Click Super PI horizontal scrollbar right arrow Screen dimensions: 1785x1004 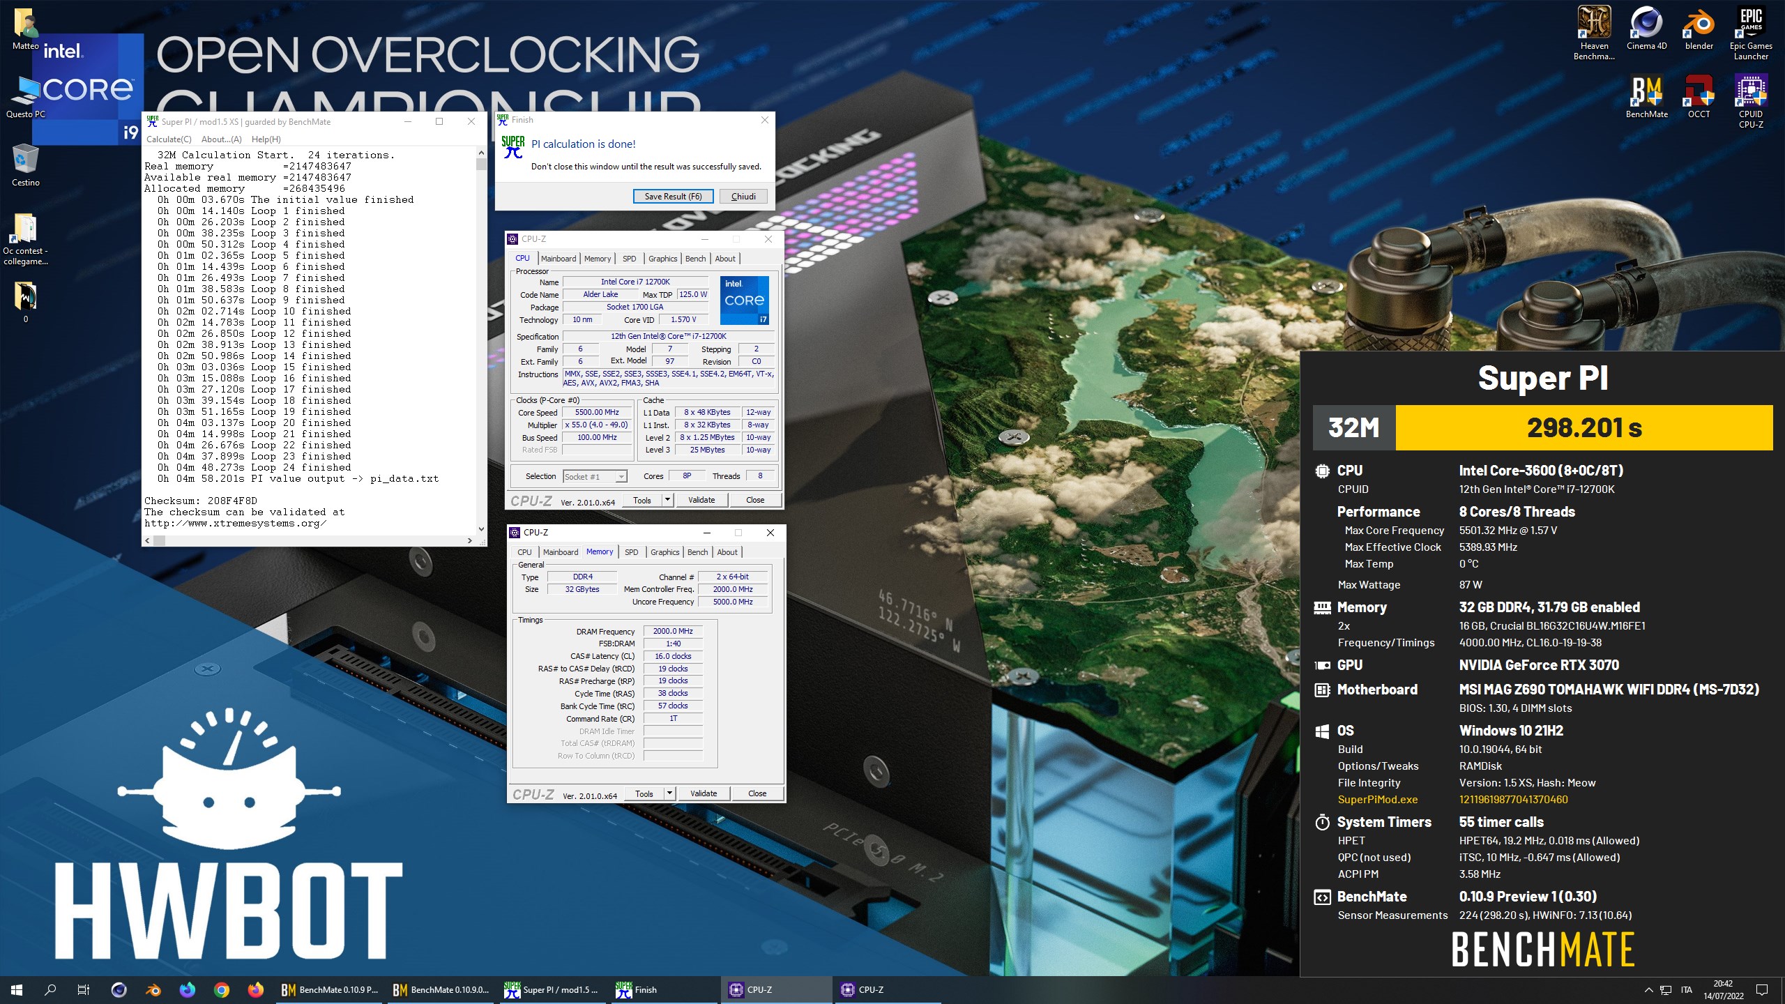point(469,540)
